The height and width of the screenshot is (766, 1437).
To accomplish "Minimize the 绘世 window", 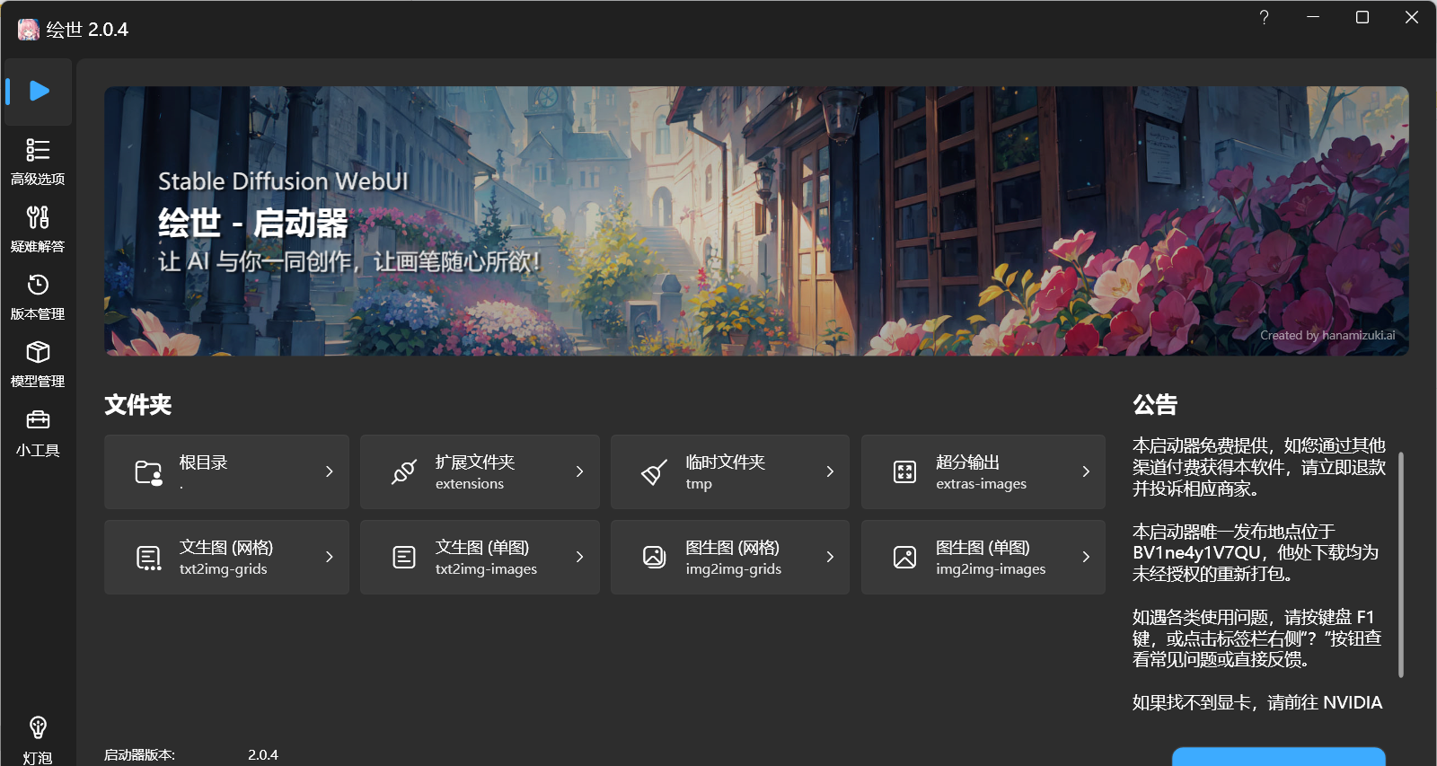I will click(1313, 17).
